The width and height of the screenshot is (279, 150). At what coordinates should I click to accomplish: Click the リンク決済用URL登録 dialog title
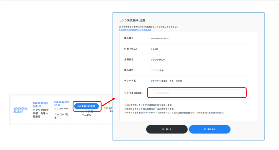tap(132, 20)
